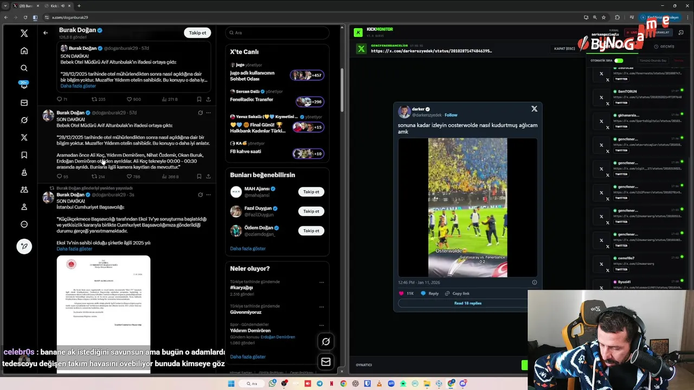Open floating messages envelope button near bottom
The width and height of the screenshot is (694, 390).
coord(326,362)
